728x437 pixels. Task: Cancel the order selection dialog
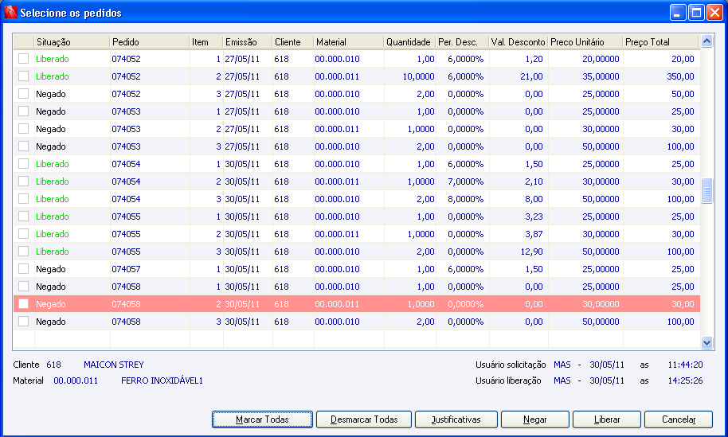tap(679, 419)
